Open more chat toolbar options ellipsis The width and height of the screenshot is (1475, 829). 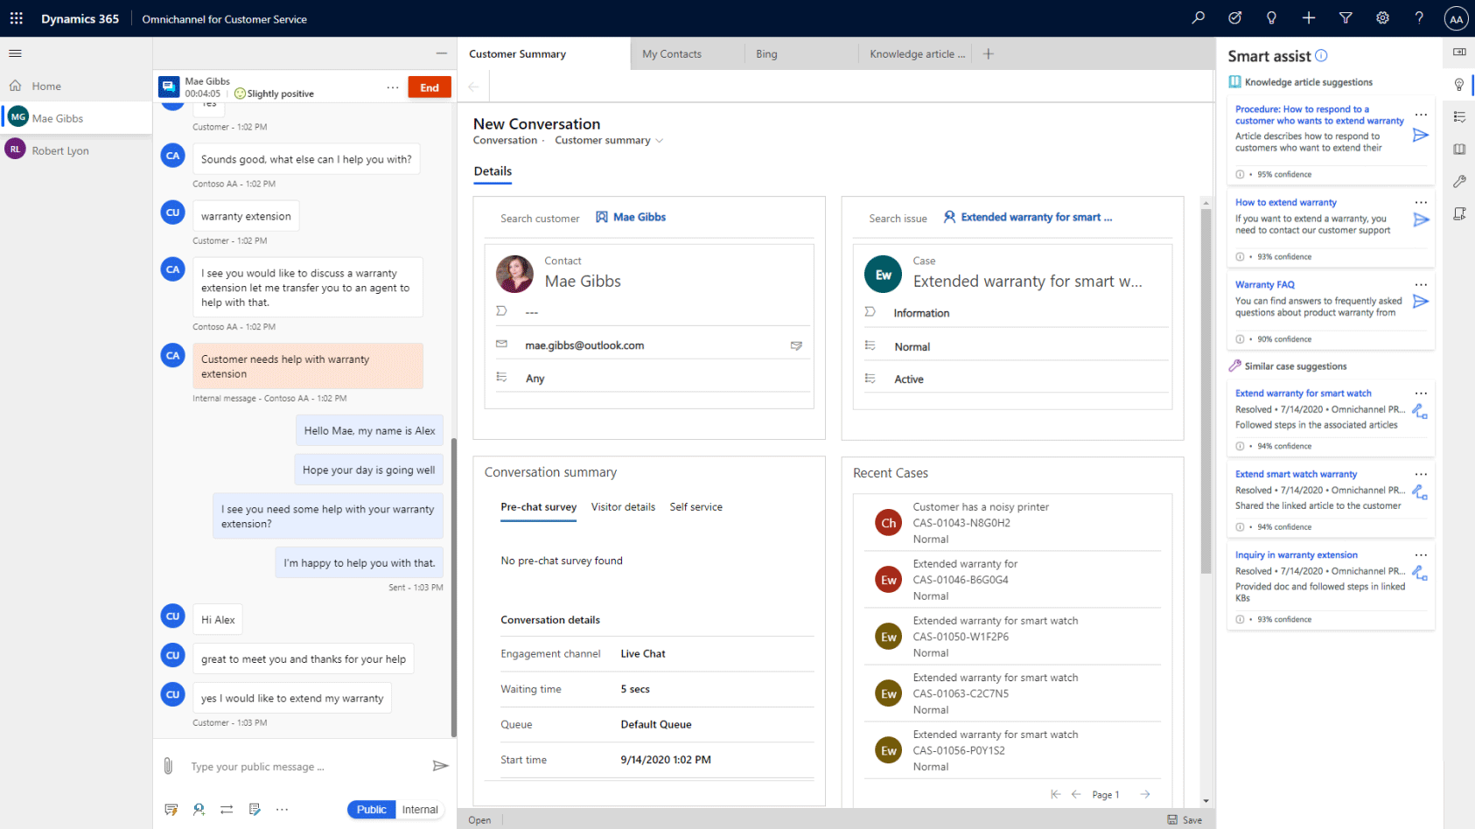point(282,810)
